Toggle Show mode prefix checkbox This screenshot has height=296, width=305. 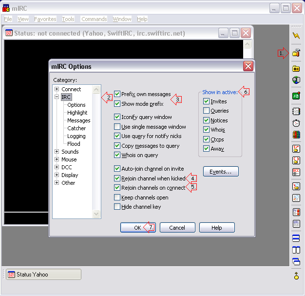pyautogui.click(x=117, y=103)
